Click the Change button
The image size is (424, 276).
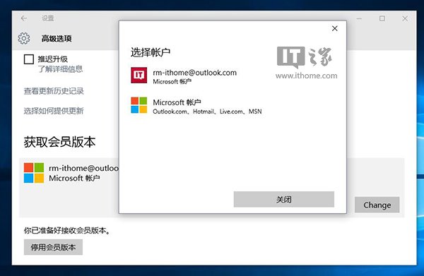pyautogui.click(x=377, y=205)
